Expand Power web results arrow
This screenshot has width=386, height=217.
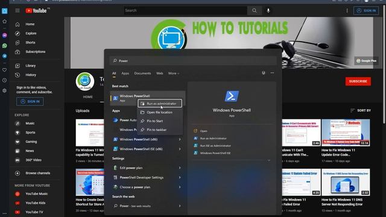[x=180, y=206]
